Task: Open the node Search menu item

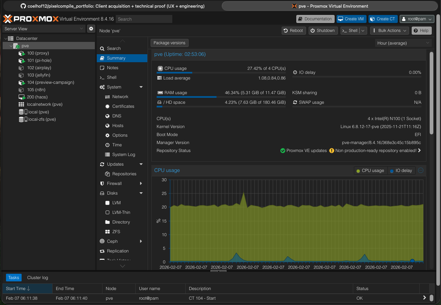Action: [122, 49]
